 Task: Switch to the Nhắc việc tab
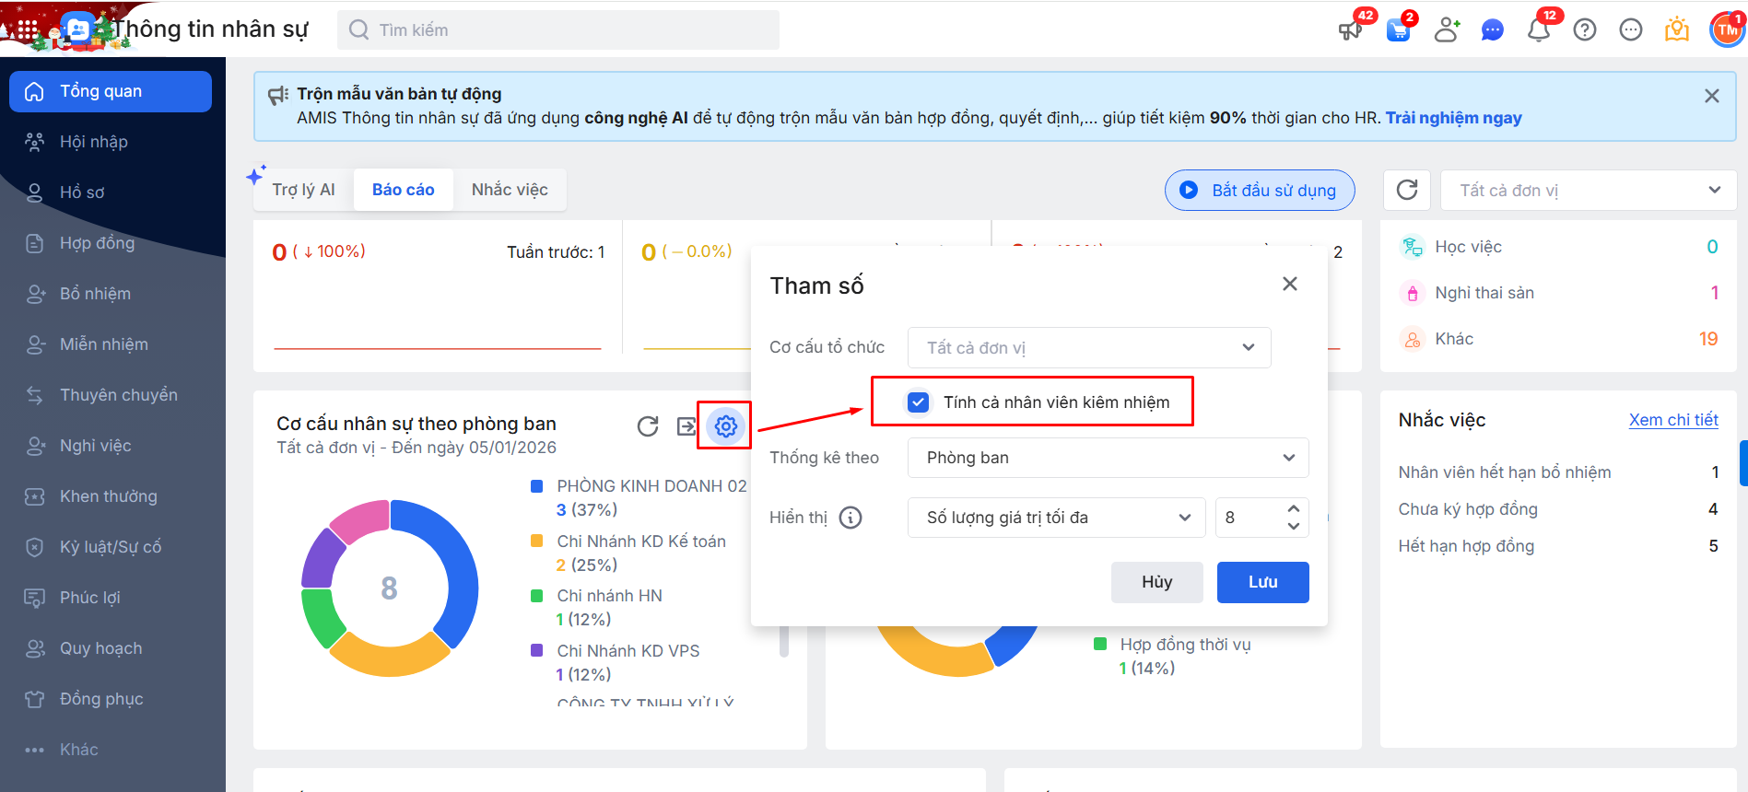510,190
